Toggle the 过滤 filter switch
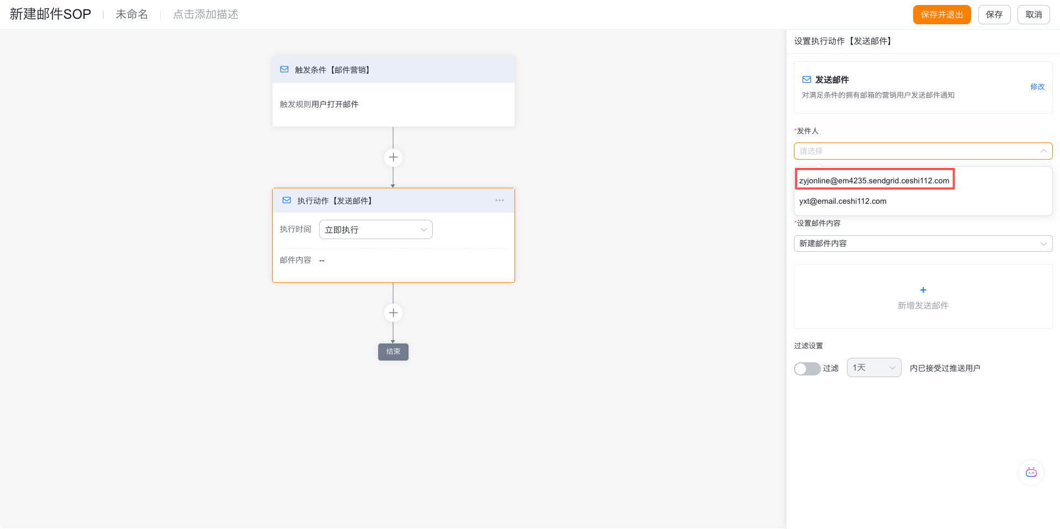Viewport: 1060px width, 529px height. (x=807, y=369)
